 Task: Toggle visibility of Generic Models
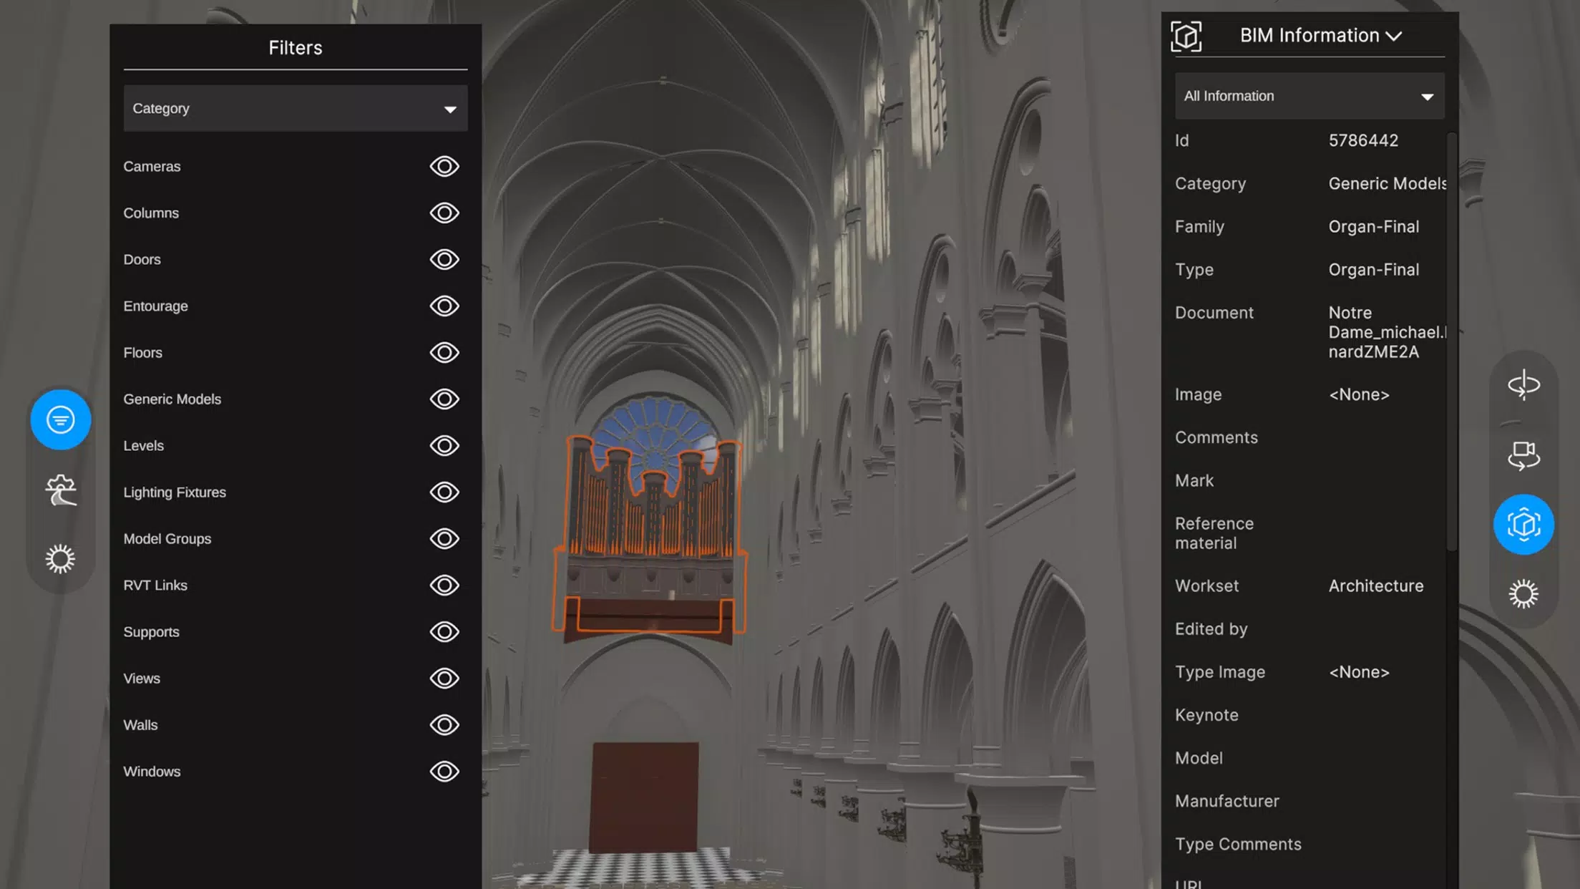444,399
